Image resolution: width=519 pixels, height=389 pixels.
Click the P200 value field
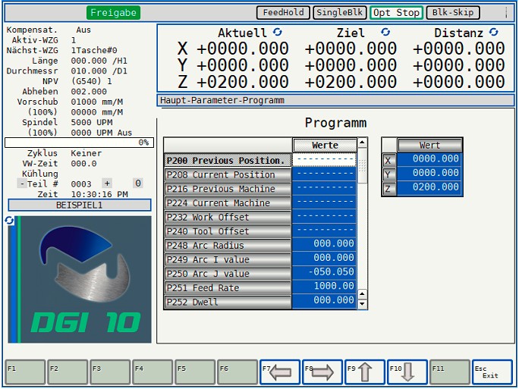coord(325,160)
